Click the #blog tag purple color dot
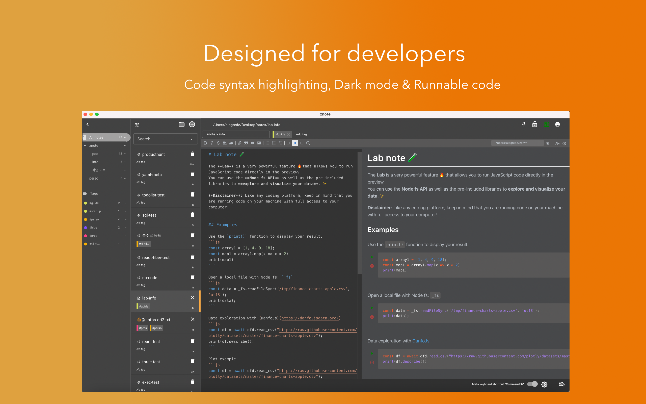Image resolution: width=646 pixels, height=404 pixels. (86, 228)
